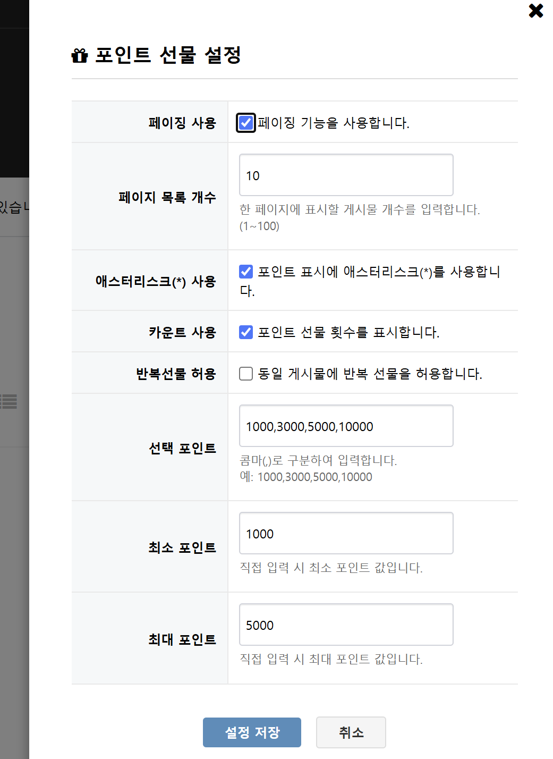The image size is (553, 759).
Task: Click the 카운트 사용 row label
Action: (182, 332)
